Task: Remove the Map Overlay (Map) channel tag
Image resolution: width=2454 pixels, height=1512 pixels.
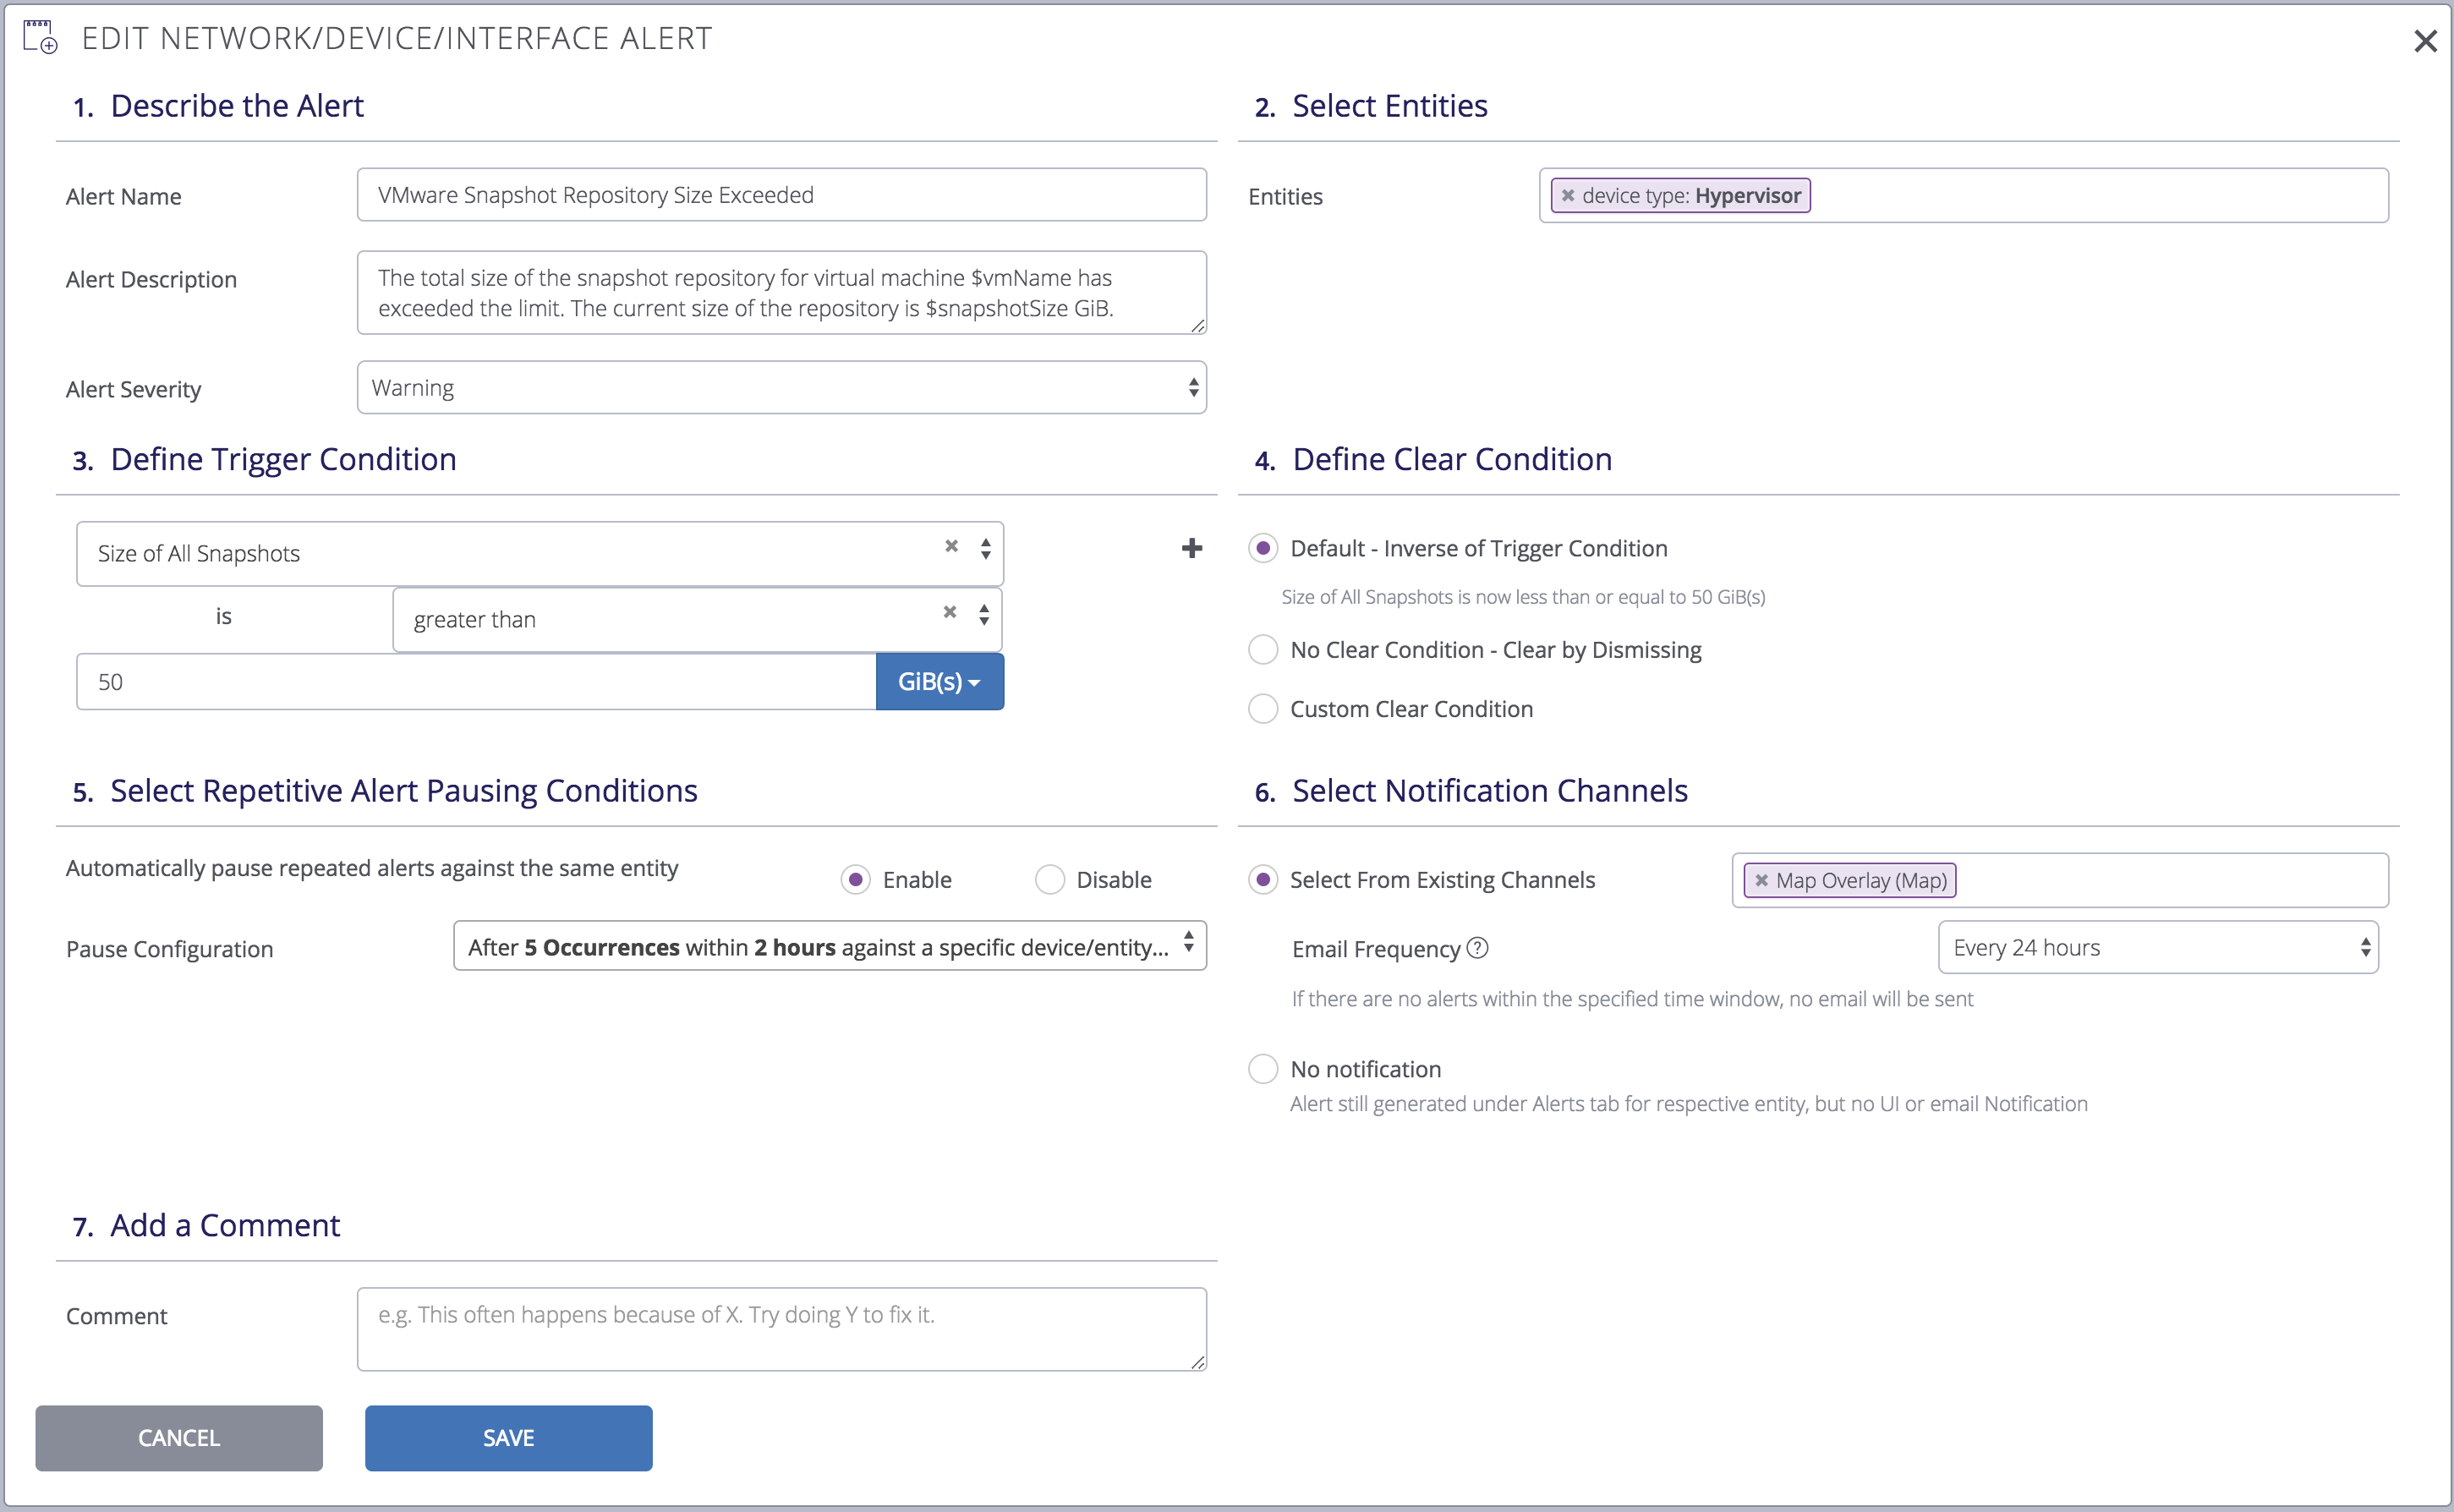Action: (x=1762, y=881)
